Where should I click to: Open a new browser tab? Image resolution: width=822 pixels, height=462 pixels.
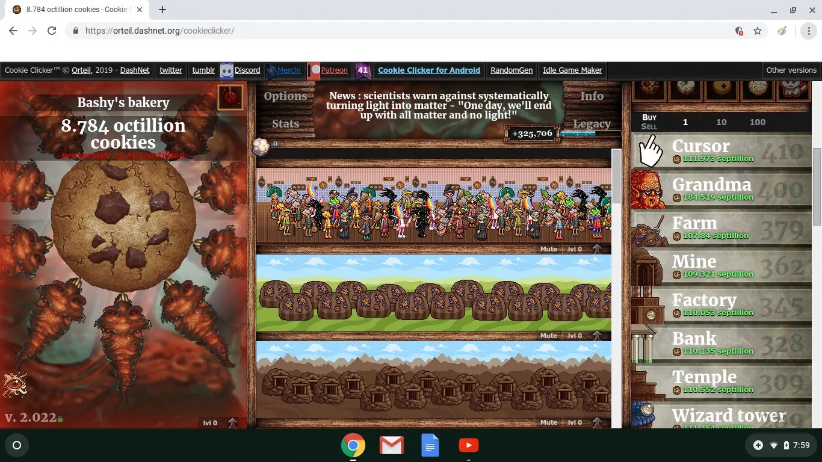(x=162, y=10)
